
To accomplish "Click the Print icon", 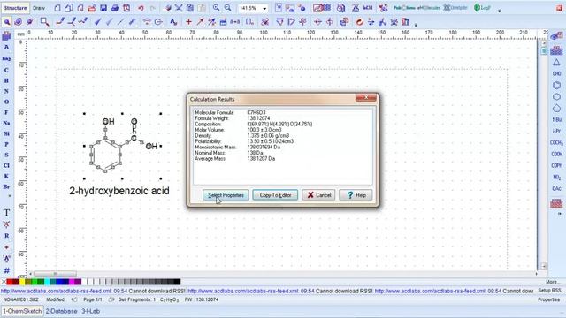I will pos(115,8).
